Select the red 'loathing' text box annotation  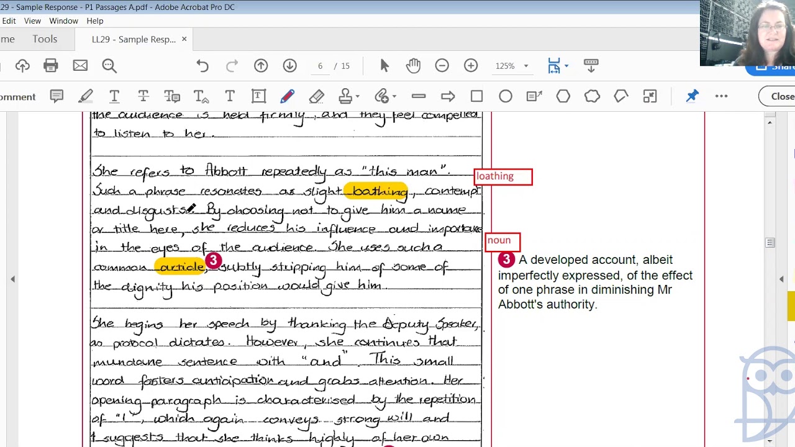point(503,177)
